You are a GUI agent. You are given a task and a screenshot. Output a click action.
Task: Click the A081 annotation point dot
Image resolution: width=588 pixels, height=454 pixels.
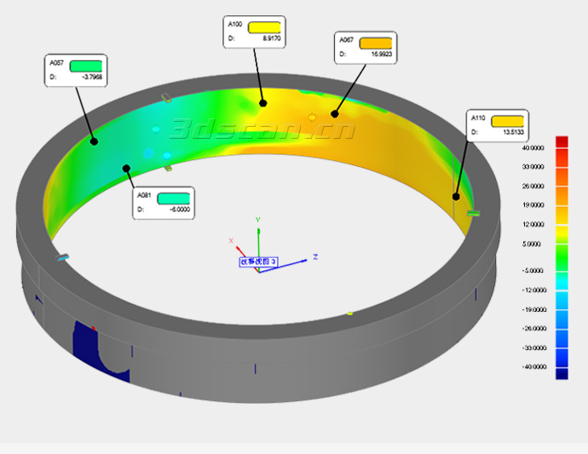pos(125,168)
